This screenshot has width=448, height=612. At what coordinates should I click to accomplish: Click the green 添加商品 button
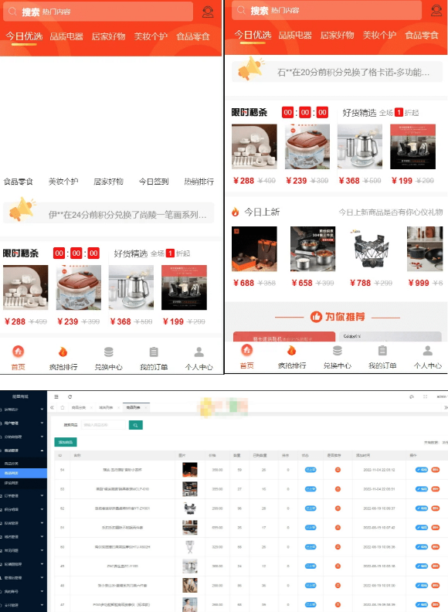point(66,442)
